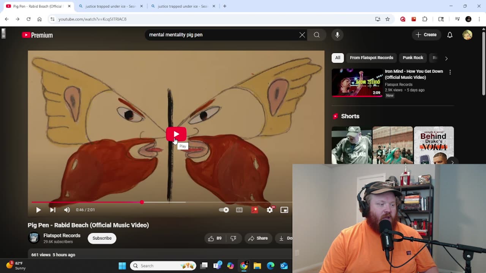The width and height of the screenshot is (486, 273).
Task: Open Iron Mind video thumbnail
Action: point(357,82)
